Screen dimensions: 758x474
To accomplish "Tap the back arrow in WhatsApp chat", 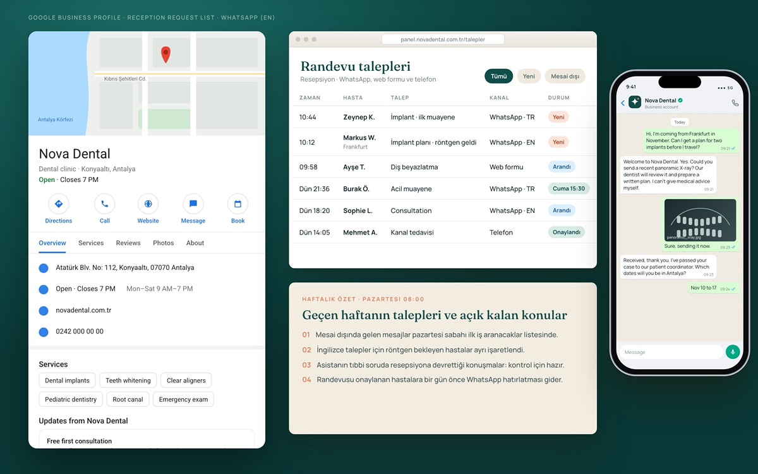I will 623,103.
